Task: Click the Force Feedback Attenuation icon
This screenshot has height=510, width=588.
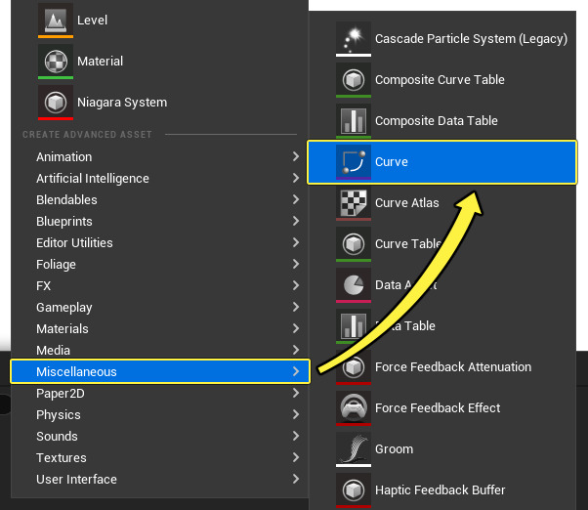Action: point(354,367)
